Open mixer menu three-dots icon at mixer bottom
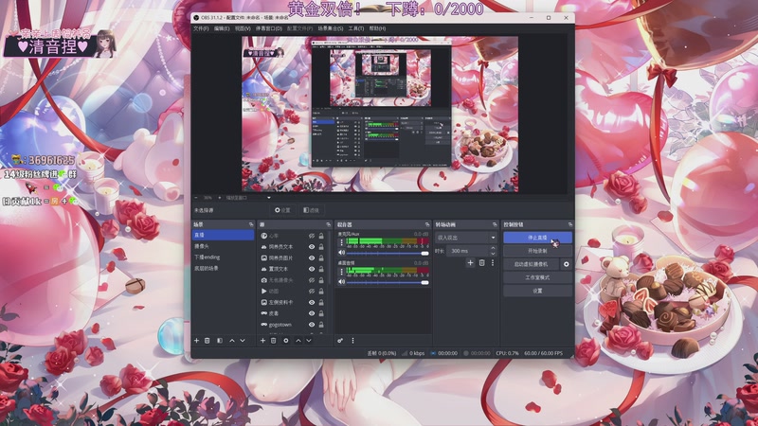This screenshot has width=758, height=426. click(352, 341)
